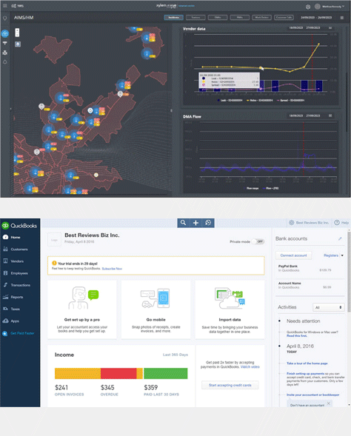Toggle the Leak series in Vendor data legend

point(230,101)
